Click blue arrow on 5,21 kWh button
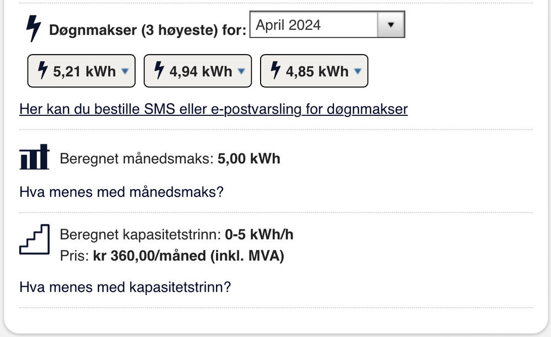The width and height of the screenshot is (551, 337). click(125, 71)
